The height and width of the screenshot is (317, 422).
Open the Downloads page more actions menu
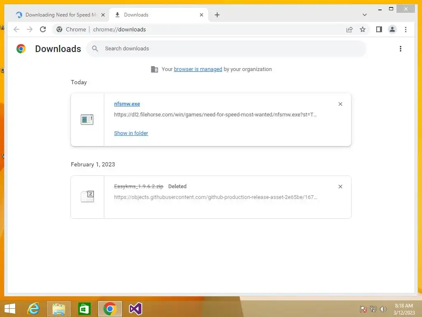coord(401,49)
